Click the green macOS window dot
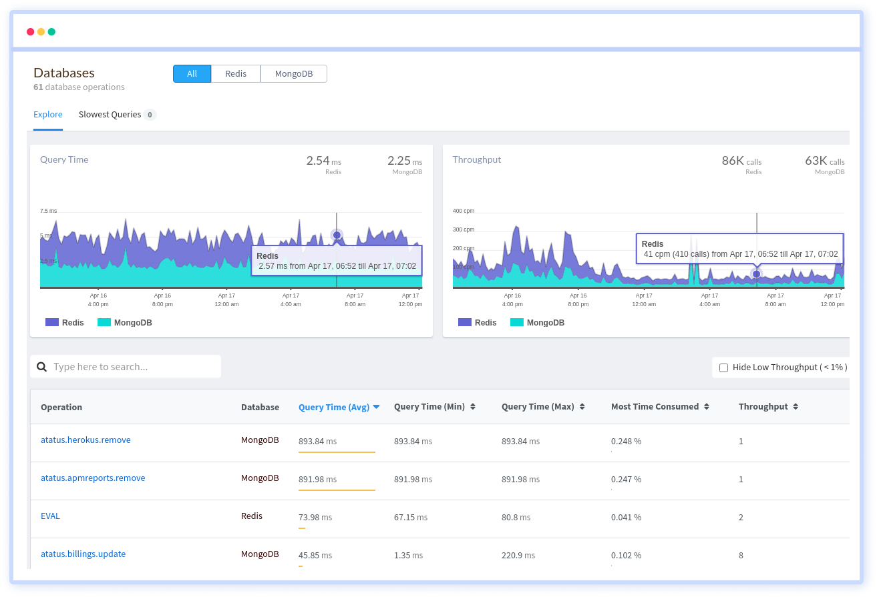This screenshot has height=597, width=877. (51, 31)
